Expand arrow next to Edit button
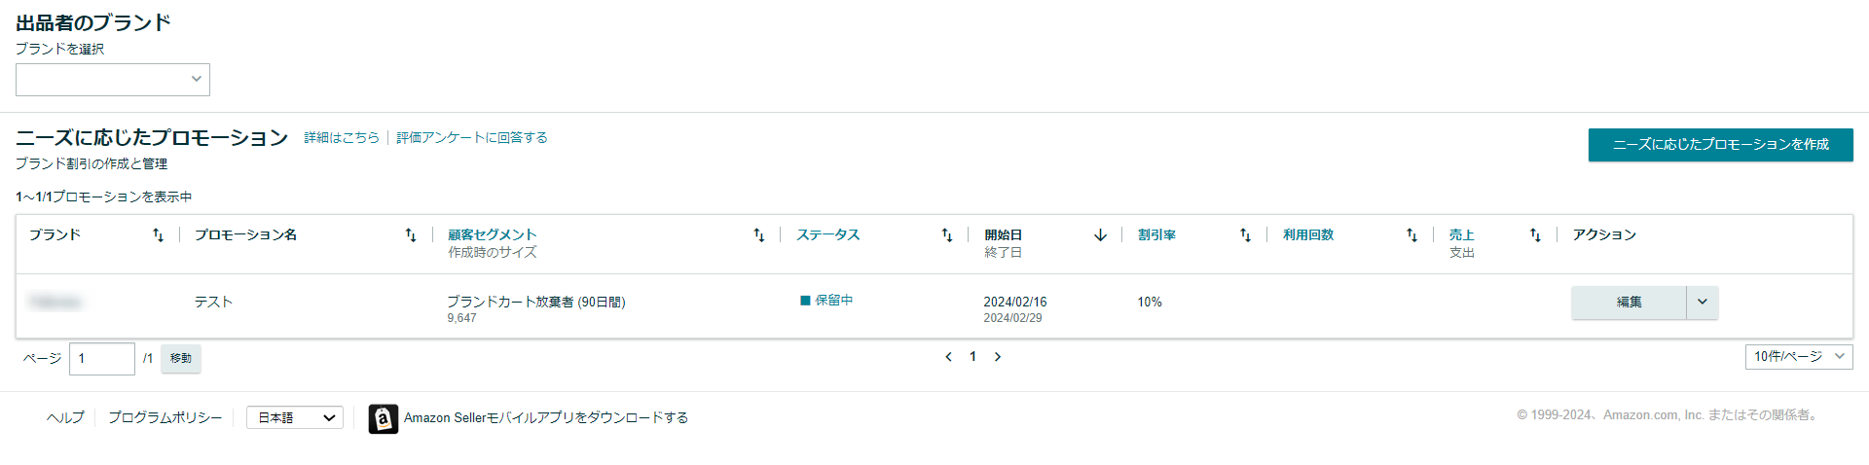1869x465 pixels. coord(1703,303)
